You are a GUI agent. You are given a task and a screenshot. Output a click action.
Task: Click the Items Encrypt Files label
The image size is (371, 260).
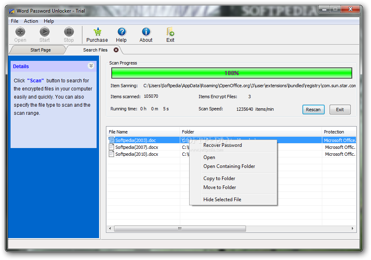click(218, 97)
